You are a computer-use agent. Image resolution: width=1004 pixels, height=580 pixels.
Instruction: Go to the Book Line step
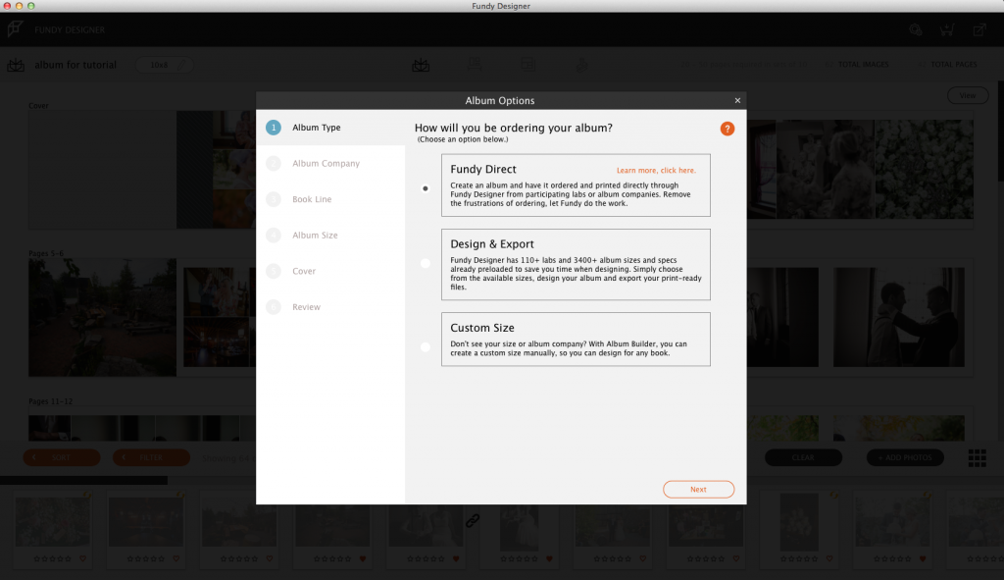pos(330,199)
